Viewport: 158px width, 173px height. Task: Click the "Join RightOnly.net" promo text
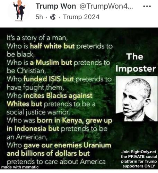pyautogui.click(x=139, y=152)
